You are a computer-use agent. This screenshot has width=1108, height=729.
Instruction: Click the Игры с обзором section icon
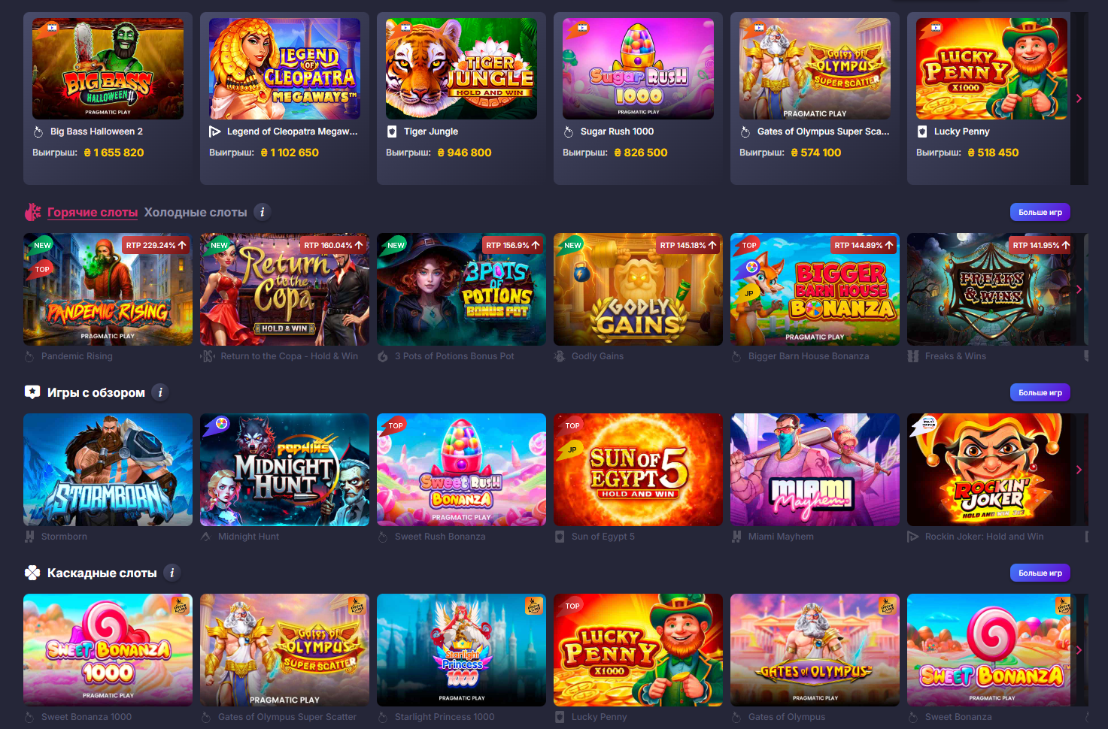32,392
